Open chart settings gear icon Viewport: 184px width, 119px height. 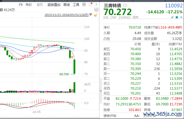(84, 5)
